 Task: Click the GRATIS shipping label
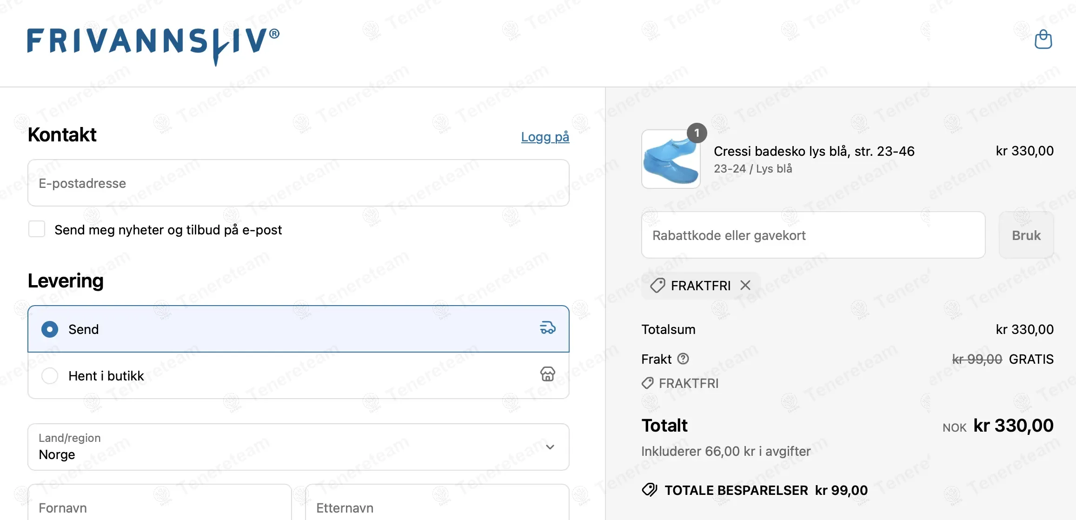(1031, 359)
